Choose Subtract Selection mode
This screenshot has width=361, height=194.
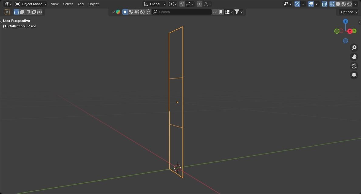[x=28, y=12]
